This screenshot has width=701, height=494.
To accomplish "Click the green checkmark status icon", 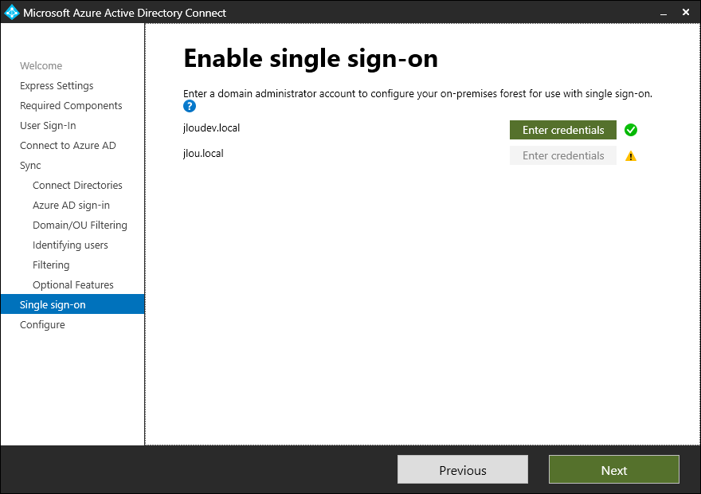I will tap(631, 130).
